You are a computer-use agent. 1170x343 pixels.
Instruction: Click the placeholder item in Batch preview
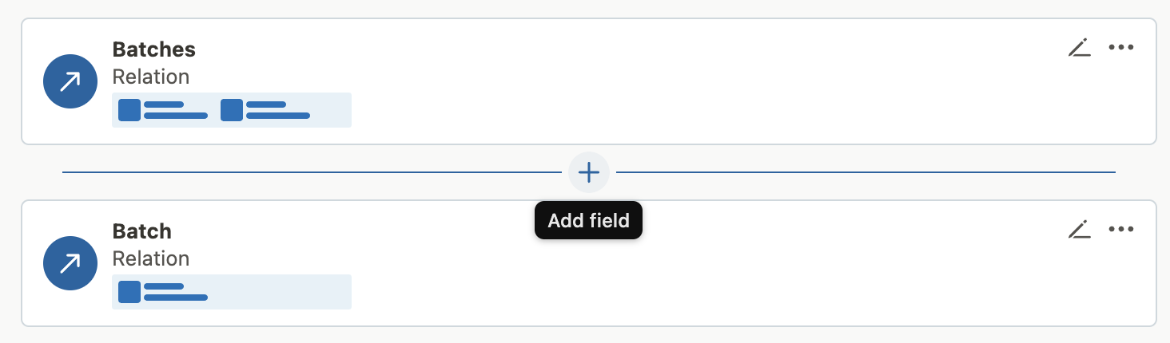163,292
